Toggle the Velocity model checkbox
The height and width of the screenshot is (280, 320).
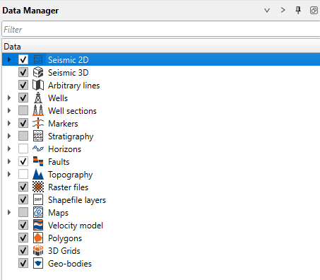[x=23, y=225]
